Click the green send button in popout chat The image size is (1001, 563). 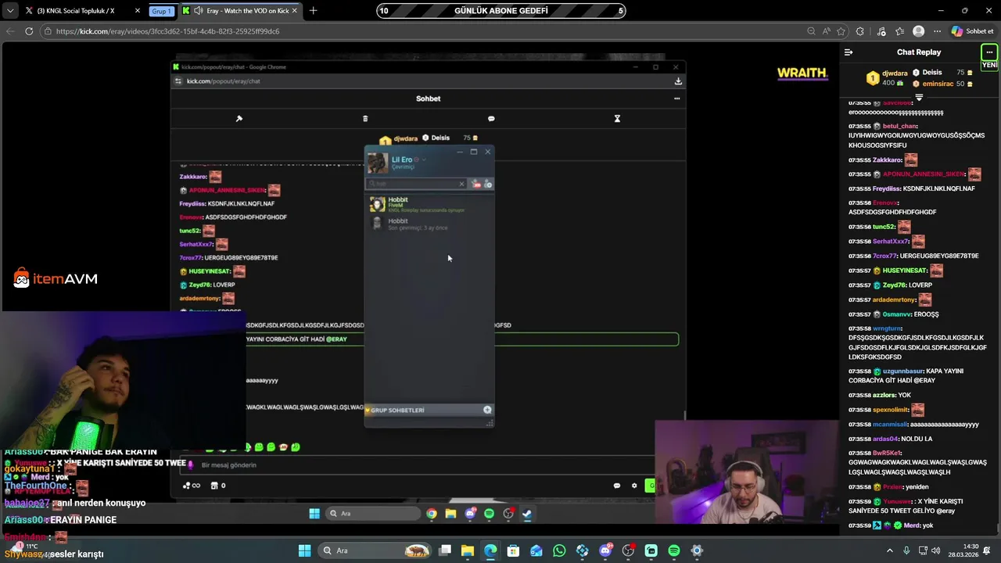coord(650,486)
